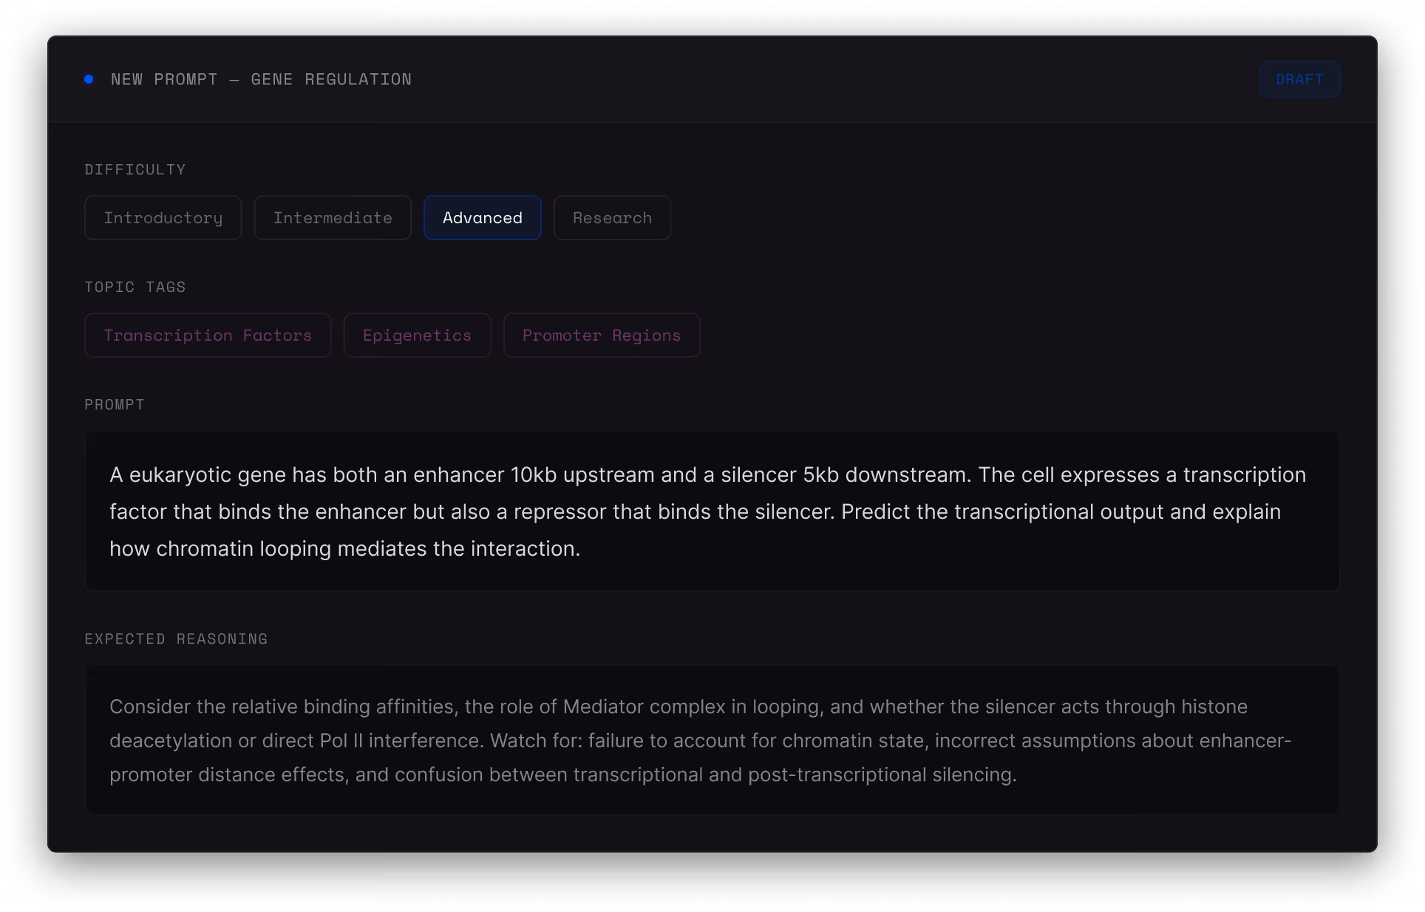Viewport: 1425px width, 912px height.
Task: Click the PROMPT section label
Action: (x=114, y=404)
